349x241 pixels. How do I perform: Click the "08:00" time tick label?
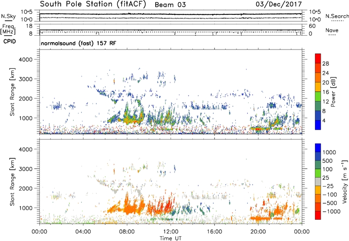[x=127, y=232]
